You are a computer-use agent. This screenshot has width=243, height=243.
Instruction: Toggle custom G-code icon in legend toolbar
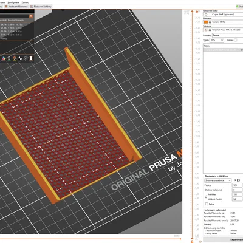point(15,58)
